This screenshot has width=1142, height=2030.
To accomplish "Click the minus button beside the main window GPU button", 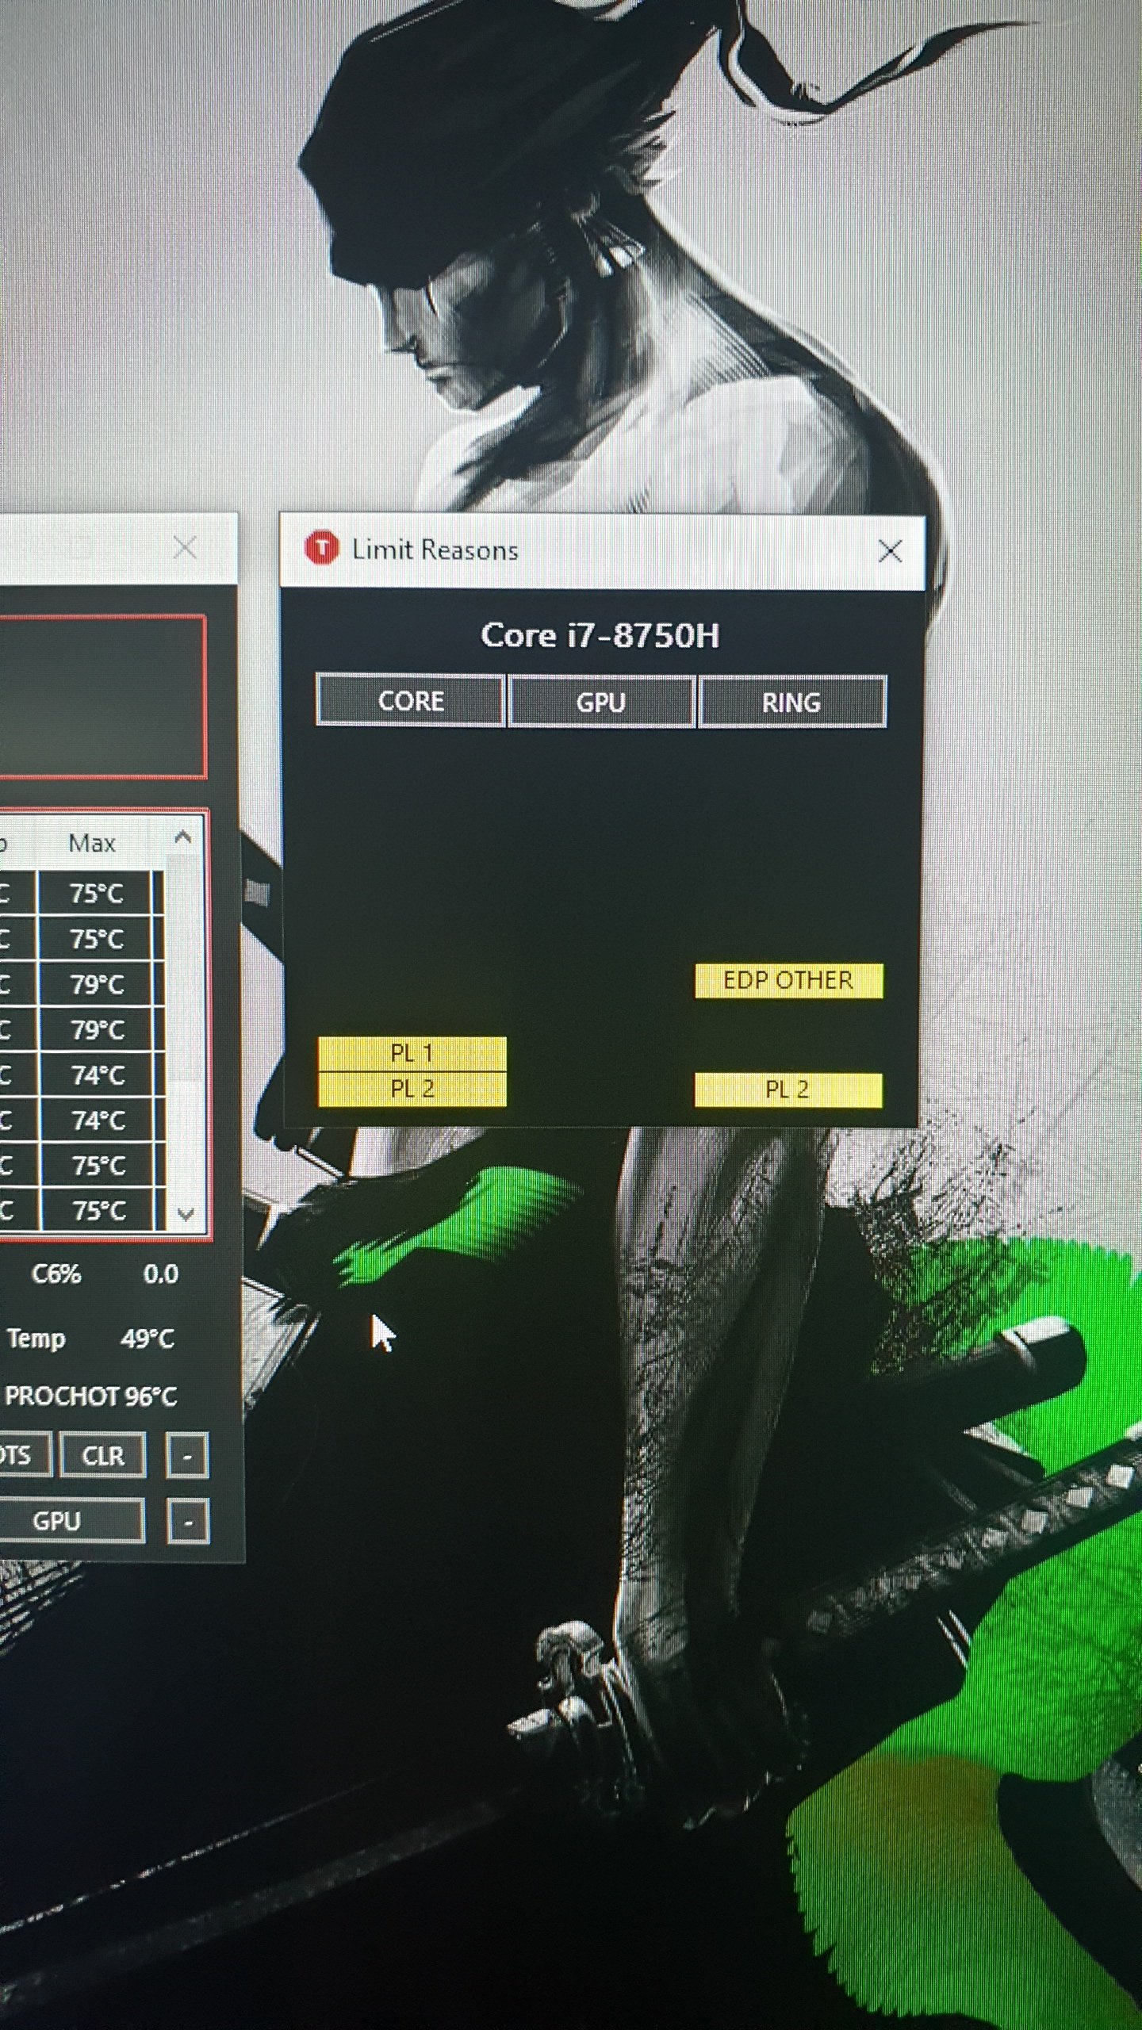I will [188, 1521].
